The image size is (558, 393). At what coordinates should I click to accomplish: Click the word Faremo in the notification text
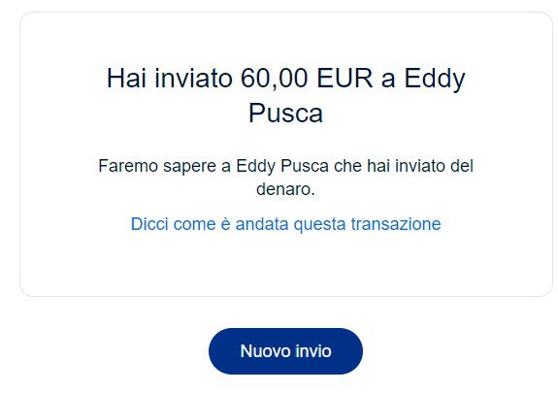[128, 166]
